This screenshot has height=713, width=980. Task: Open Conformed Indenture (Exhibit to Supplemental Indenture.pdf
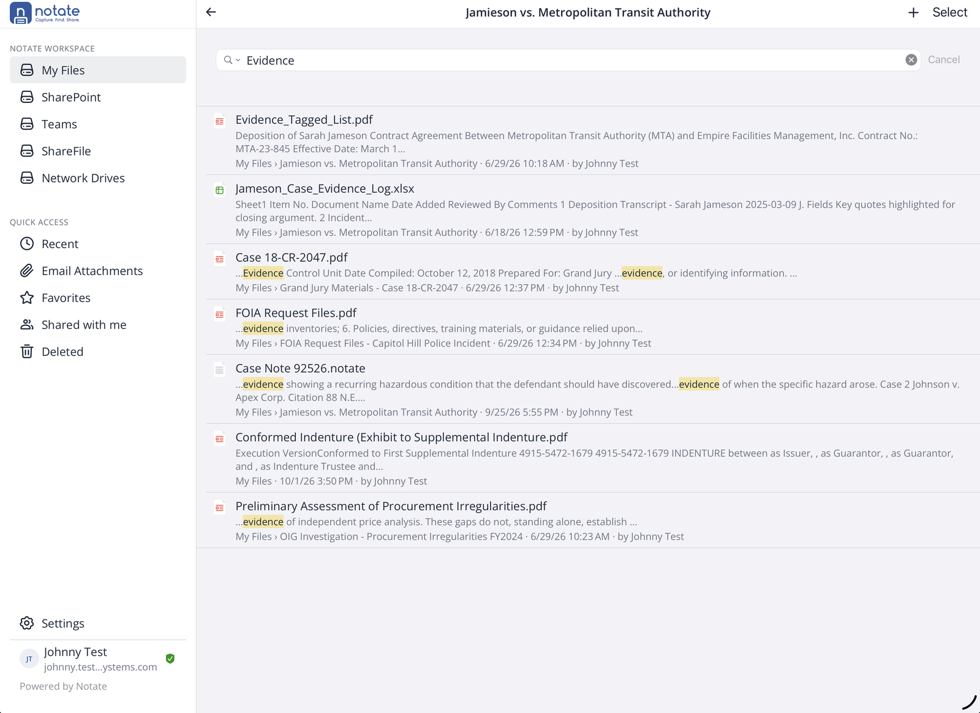coord(588,458)
